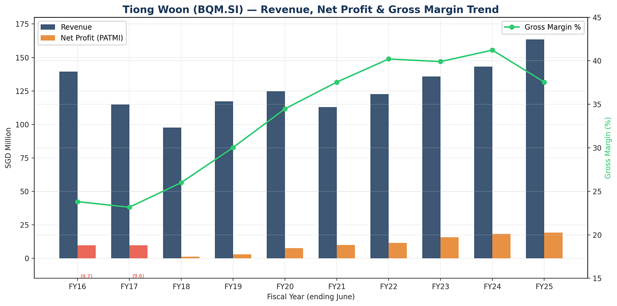617x306 pixels.
Task: Click the FY24 orange Net Profit bar
Action: (501, 246)
